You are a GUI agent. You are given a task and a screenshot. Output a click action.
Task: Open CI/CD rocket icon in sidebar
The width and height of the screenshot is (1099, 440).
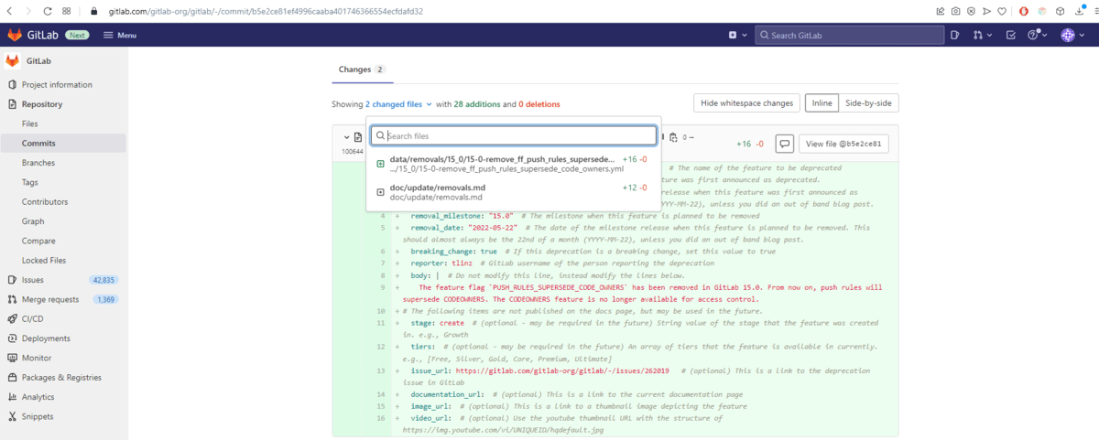[13, 318]
